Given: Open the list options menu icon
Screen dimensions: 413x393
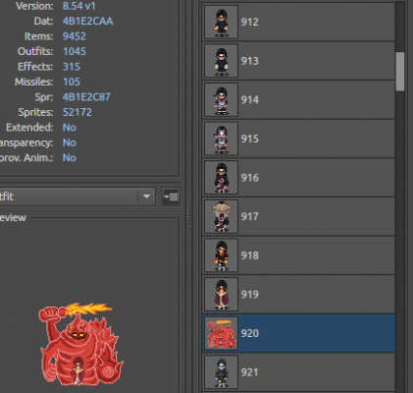Looking at the screenshot, I should point(171,196).
